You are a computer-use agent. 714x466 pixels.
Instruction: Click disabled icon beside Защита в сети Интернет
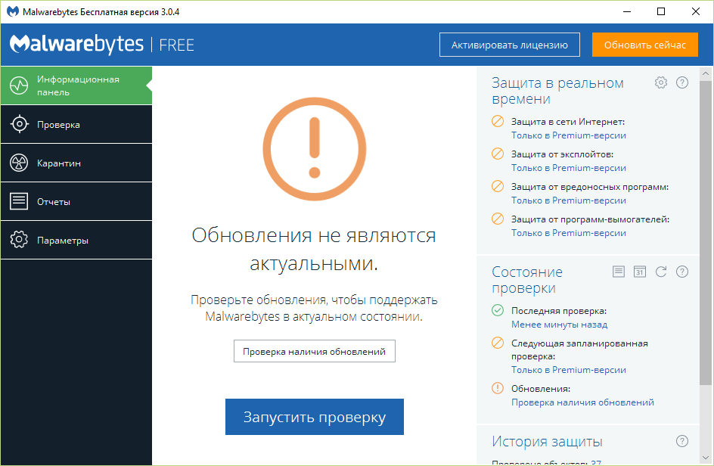coord(498,121)
